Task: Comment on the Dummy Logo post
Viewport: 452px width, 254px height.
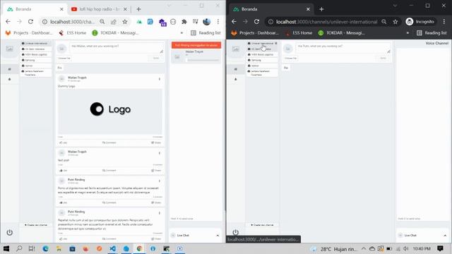Action: tap(109, 143)
